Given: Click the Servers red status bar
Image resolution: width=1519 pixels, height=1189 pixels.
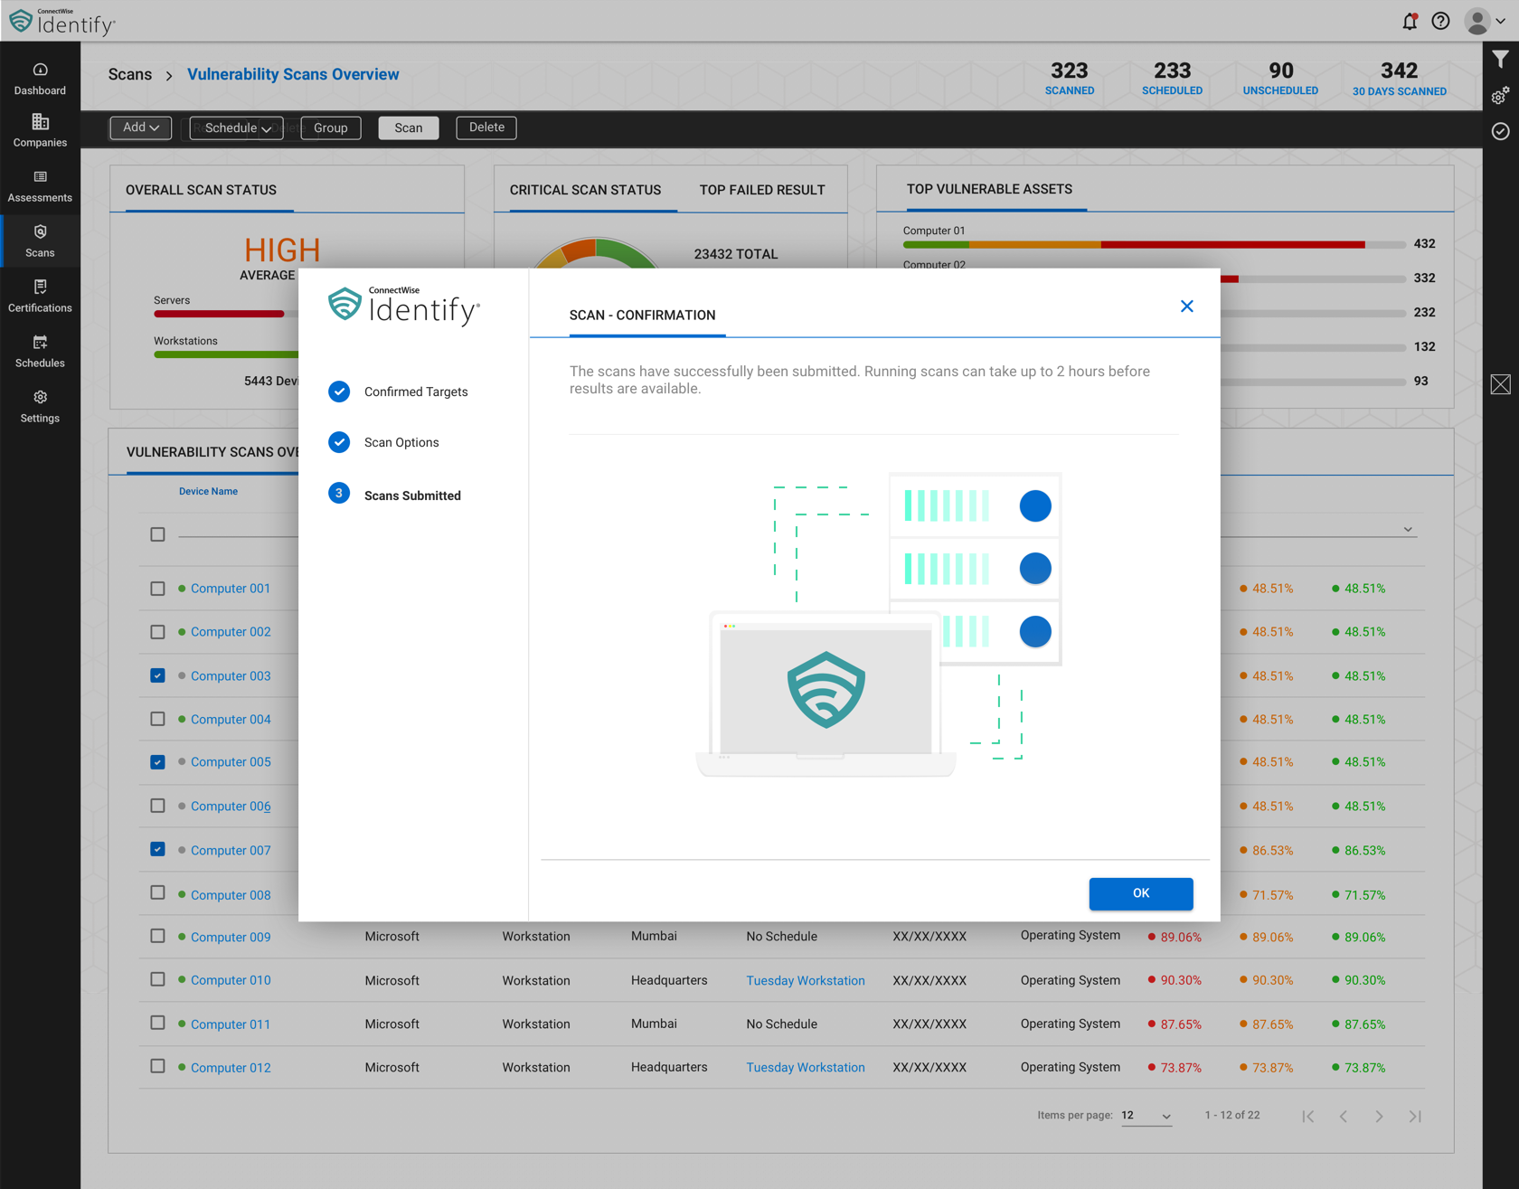Looking at the screenshot, I should (219, 314).
